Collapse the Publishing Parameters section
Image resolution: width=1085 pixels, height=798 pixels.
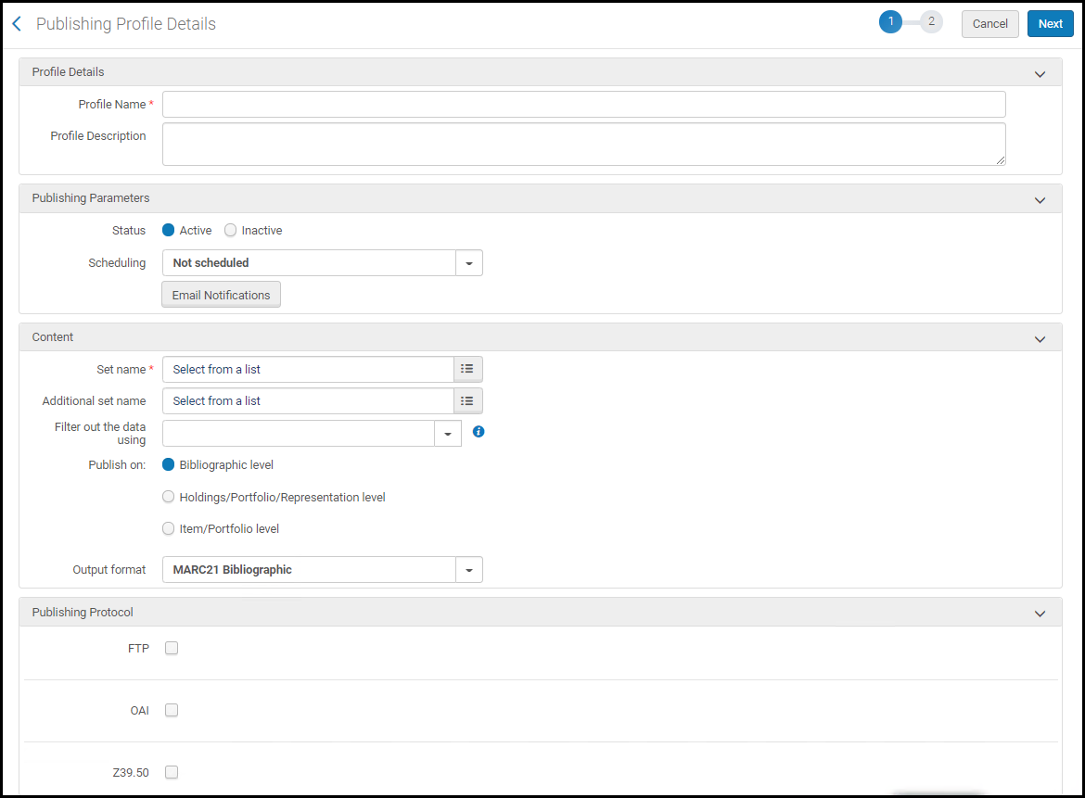1040,200
